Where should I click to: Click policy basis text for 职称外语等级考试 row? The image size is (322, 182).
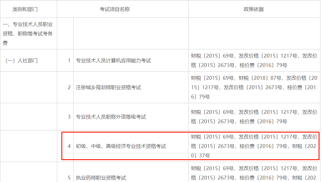(x=254, y=117)
